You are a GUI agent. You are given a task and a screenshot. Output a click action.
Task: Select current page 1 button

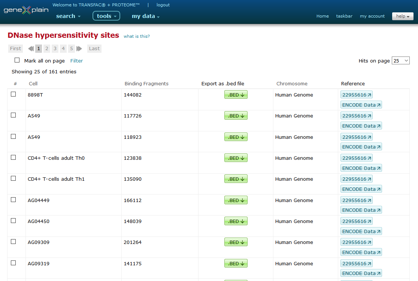[x=39, y=49]
